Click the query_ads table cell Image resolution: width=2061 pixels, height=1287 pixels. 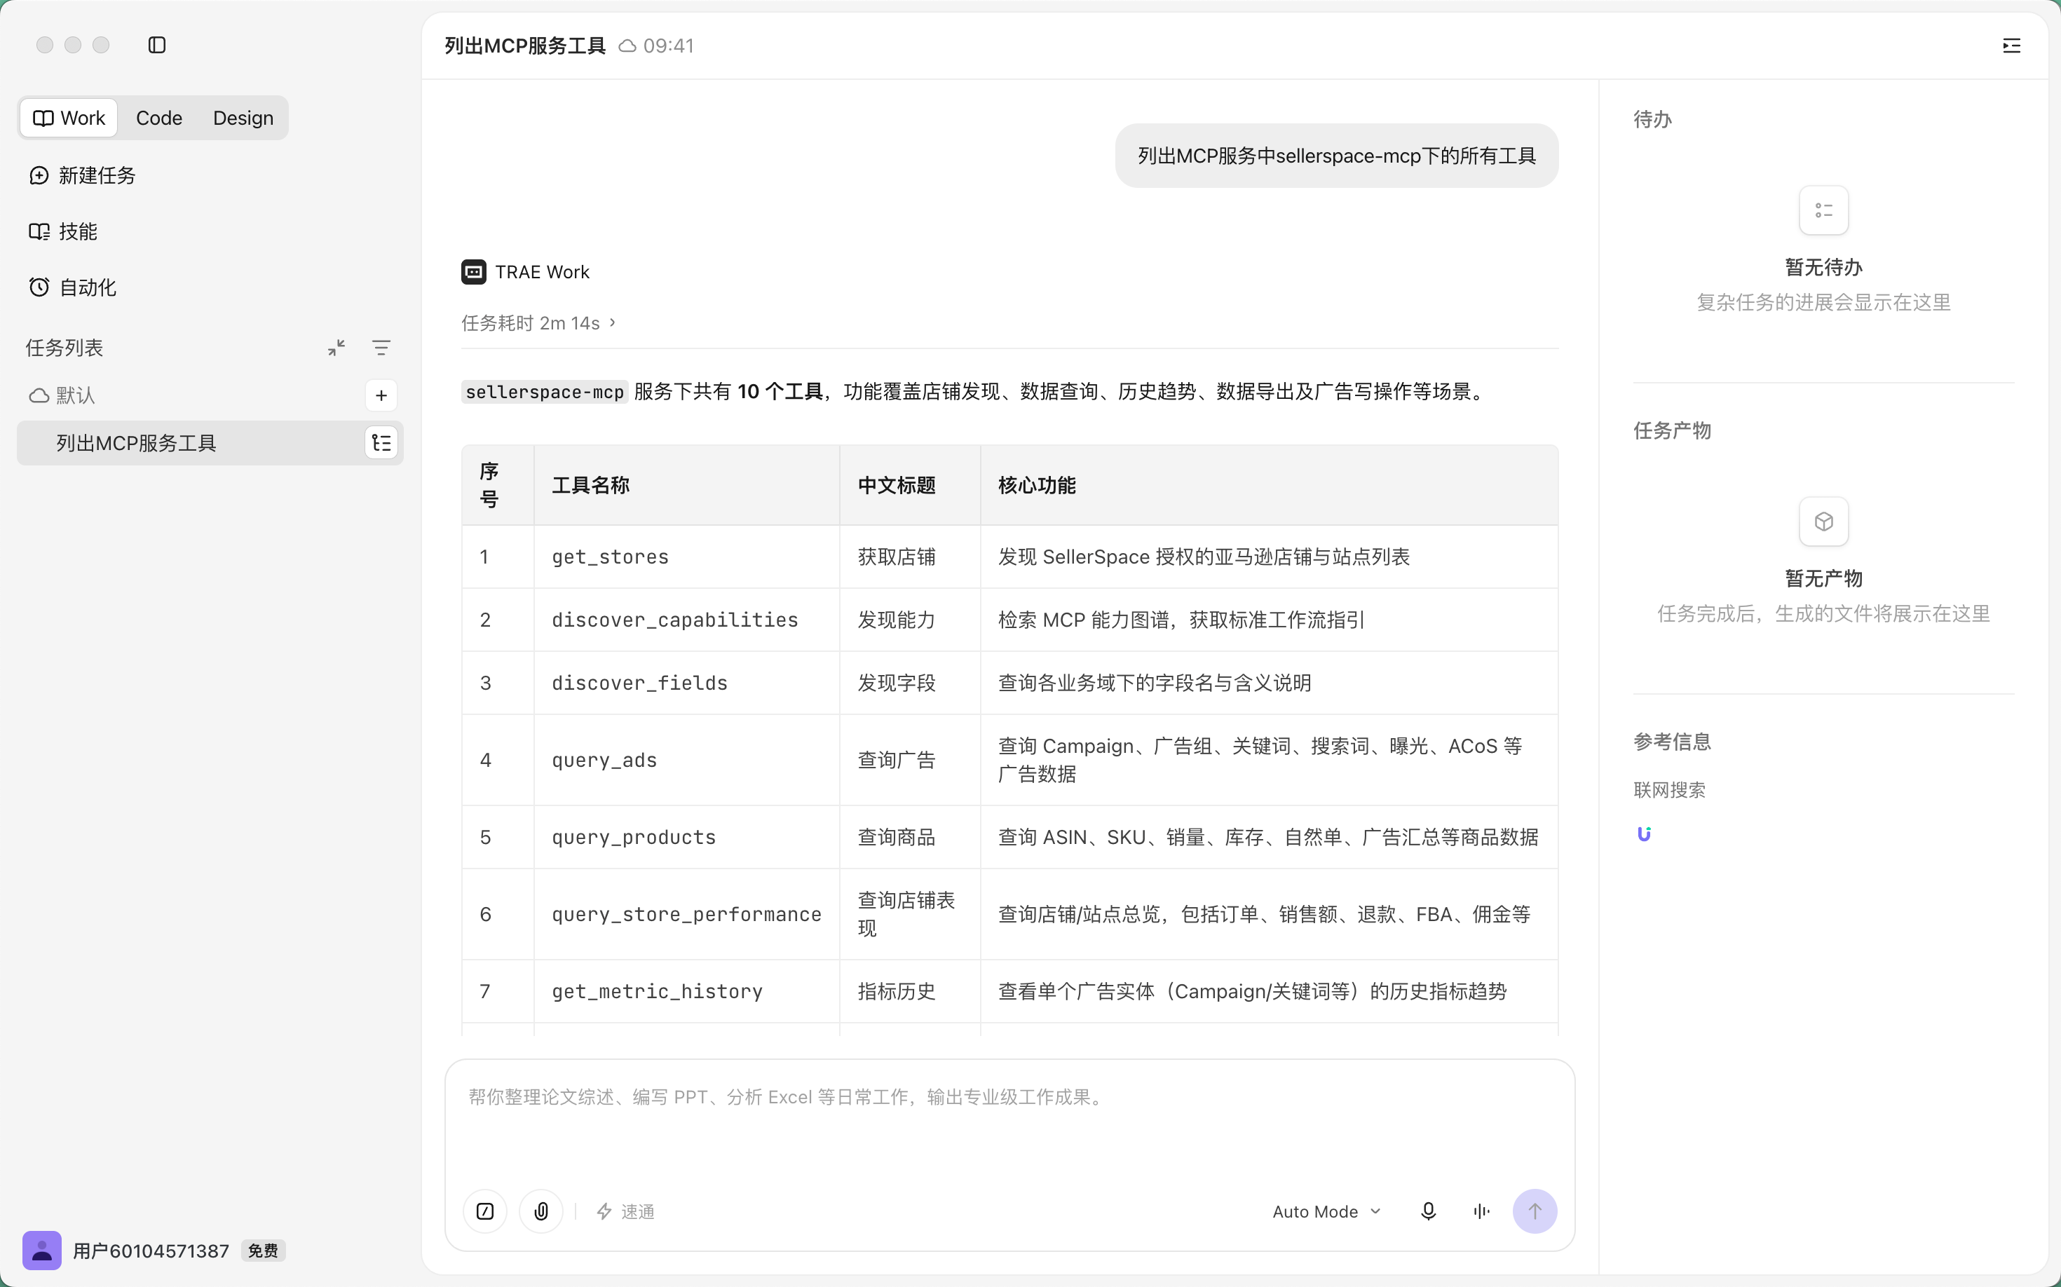(686, 760)
